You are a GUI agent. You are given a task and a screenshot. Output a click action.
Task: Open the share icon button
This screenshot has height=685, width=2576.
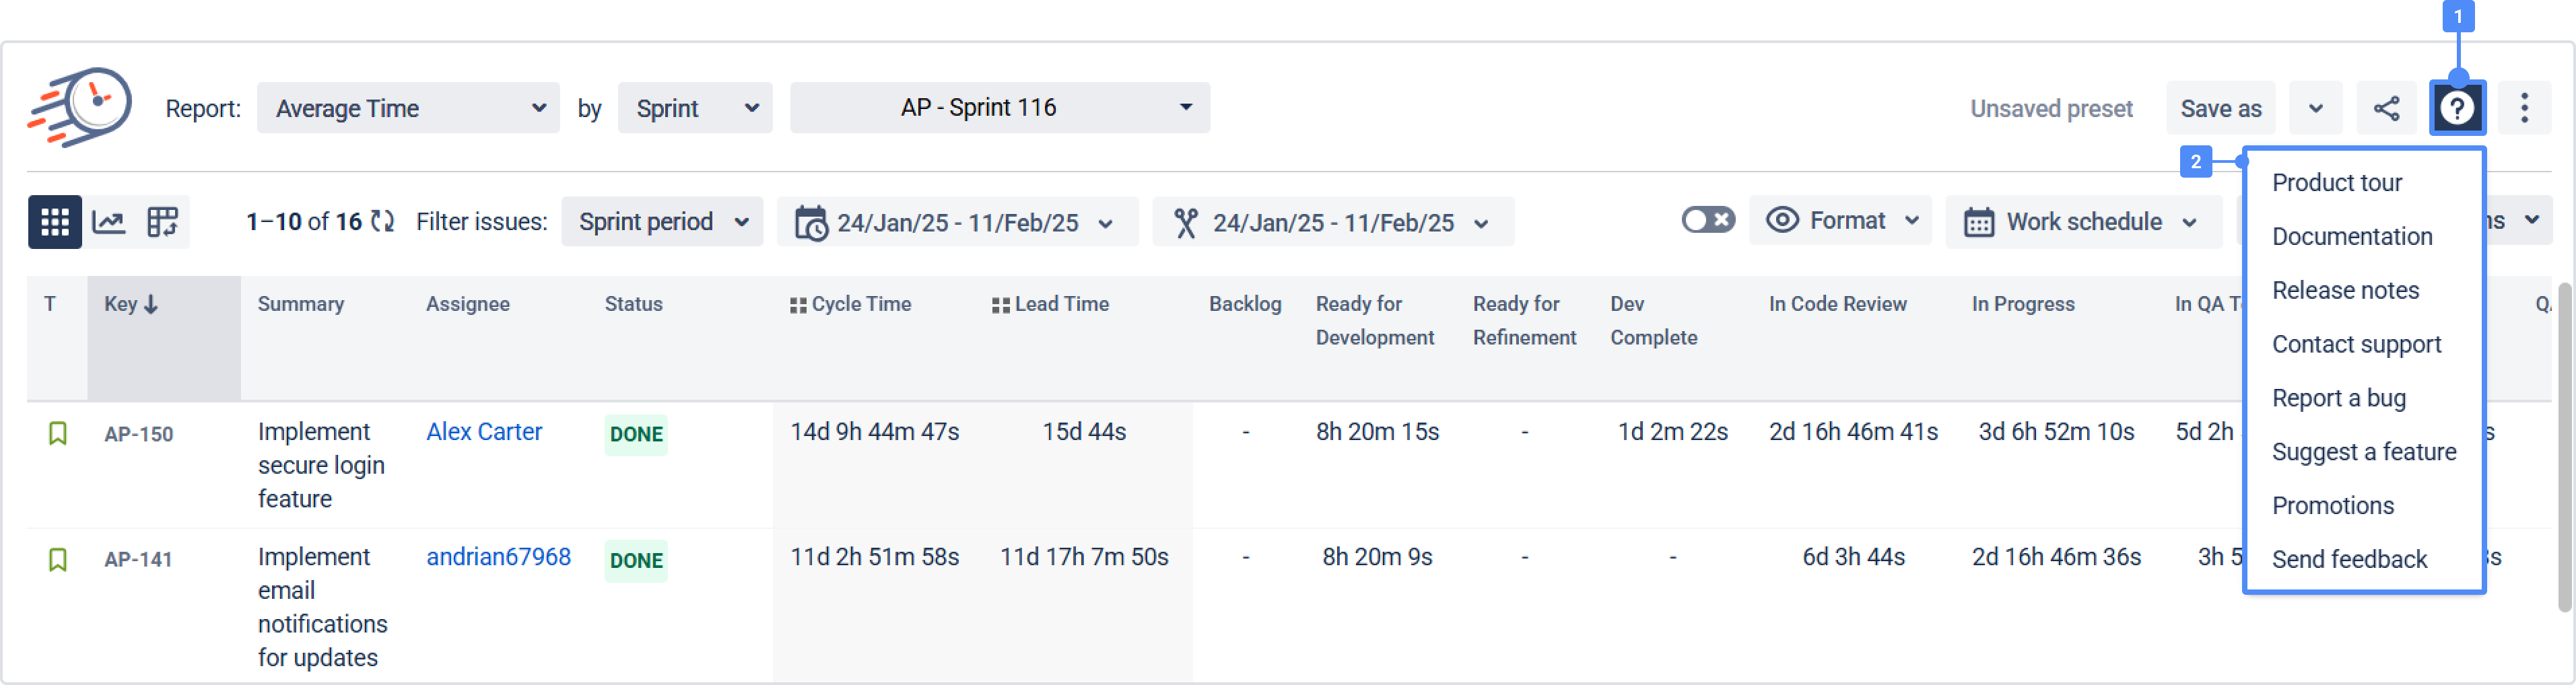click(2386, 108)
